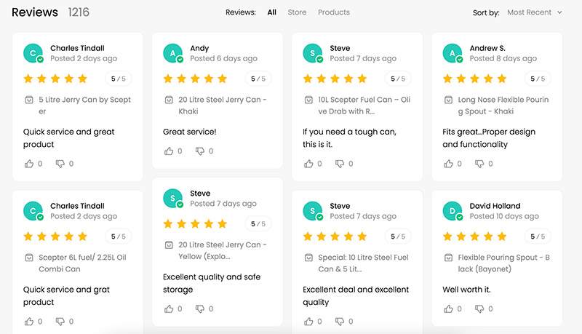Thumbs-up the 'Excellent quality and safe storage' review

pyautogui.click(x=169, y=309)
